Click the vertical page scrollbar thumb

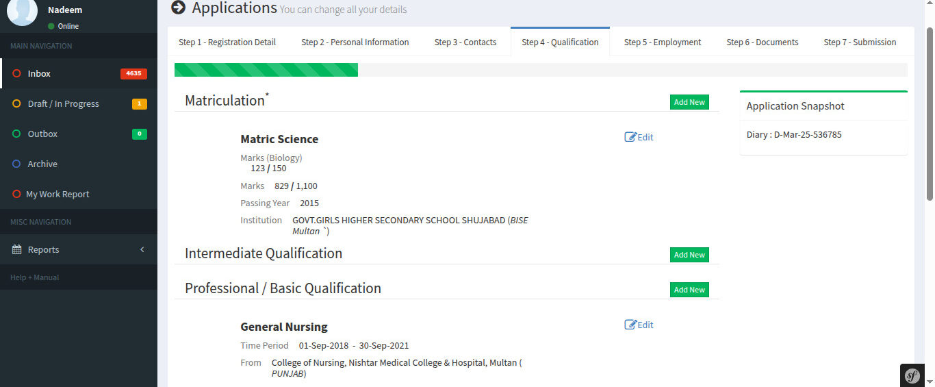tap(930, 114)
